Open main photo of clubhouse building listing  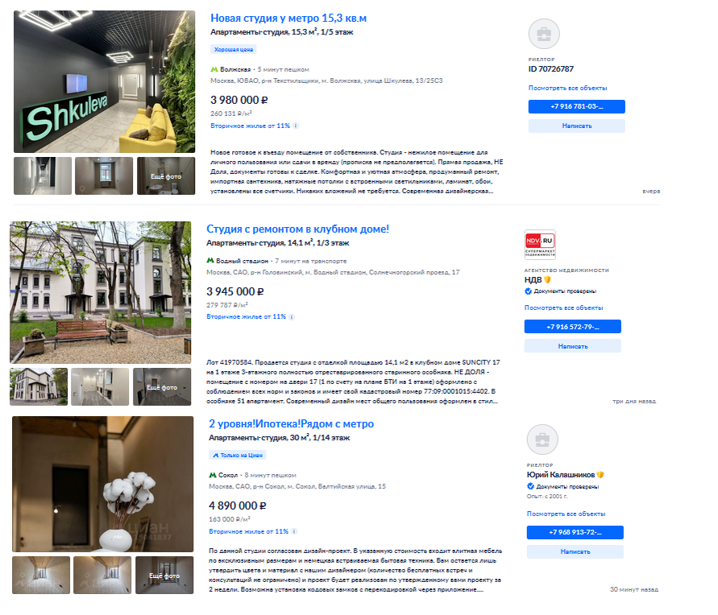[100, 293]
